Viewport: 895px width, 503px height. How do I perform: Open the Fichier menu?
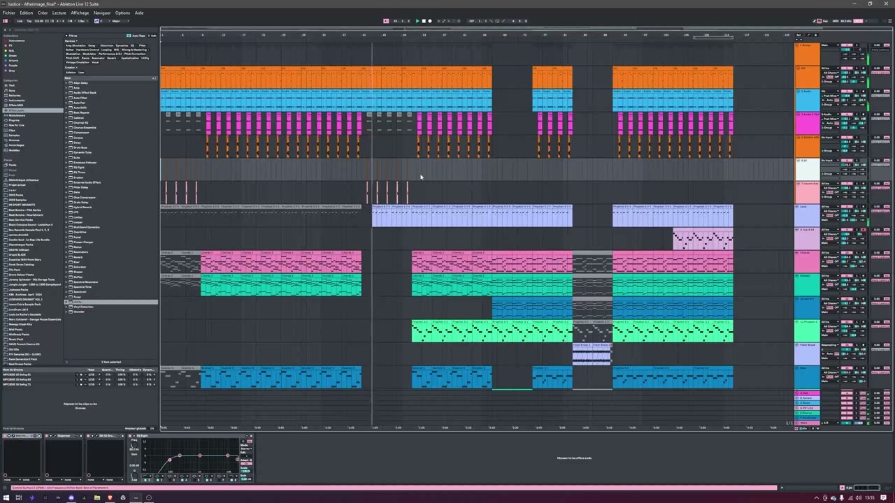coord(8,13)
